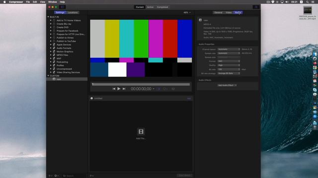Click the playhead marker at timeline start

tap(93, 84)
